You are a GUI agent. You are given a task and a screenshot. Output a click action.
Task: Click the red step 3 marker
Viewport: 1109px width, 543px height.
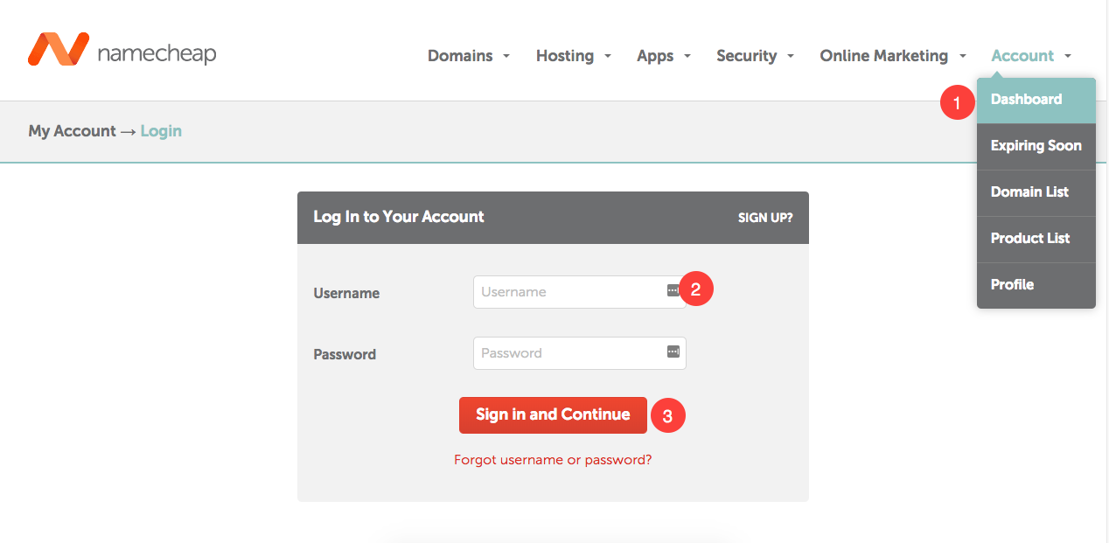coord(667,416)
